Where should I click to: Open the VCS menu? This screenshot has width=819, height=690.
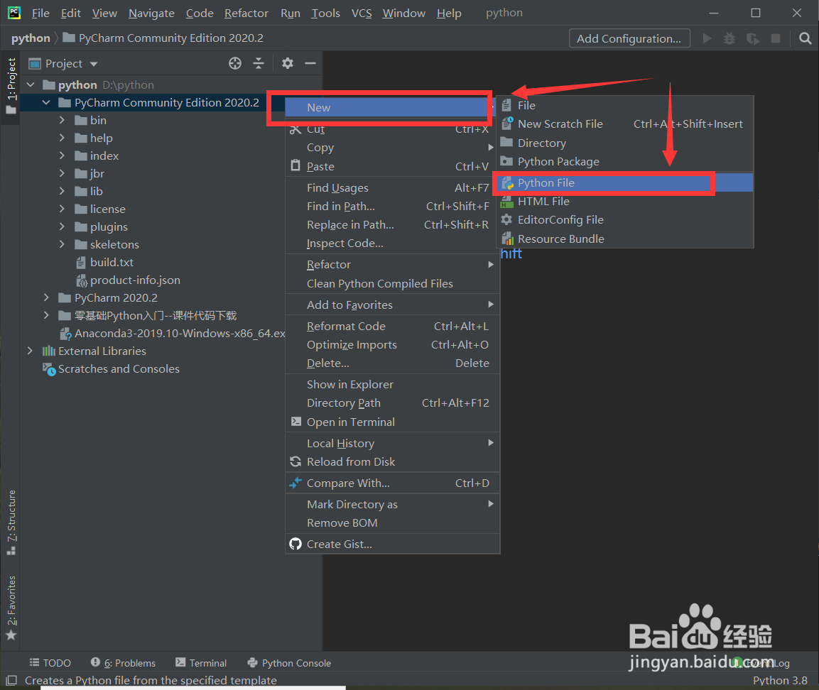click(362, 13)
